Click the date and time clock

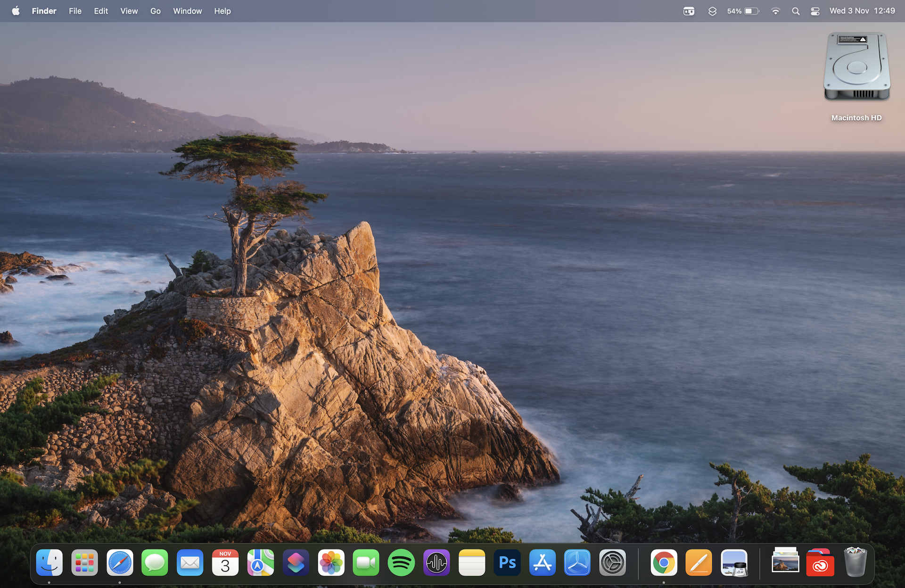pos(862,11)
